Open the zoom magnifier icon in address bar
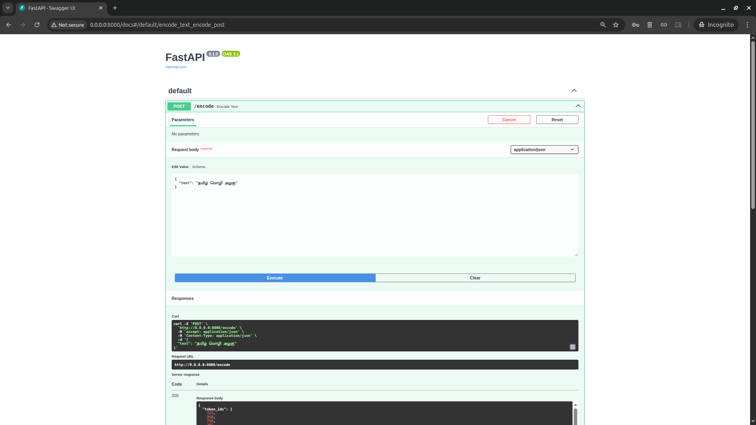The width and height of the screenshot is (756, 425). 603,25
